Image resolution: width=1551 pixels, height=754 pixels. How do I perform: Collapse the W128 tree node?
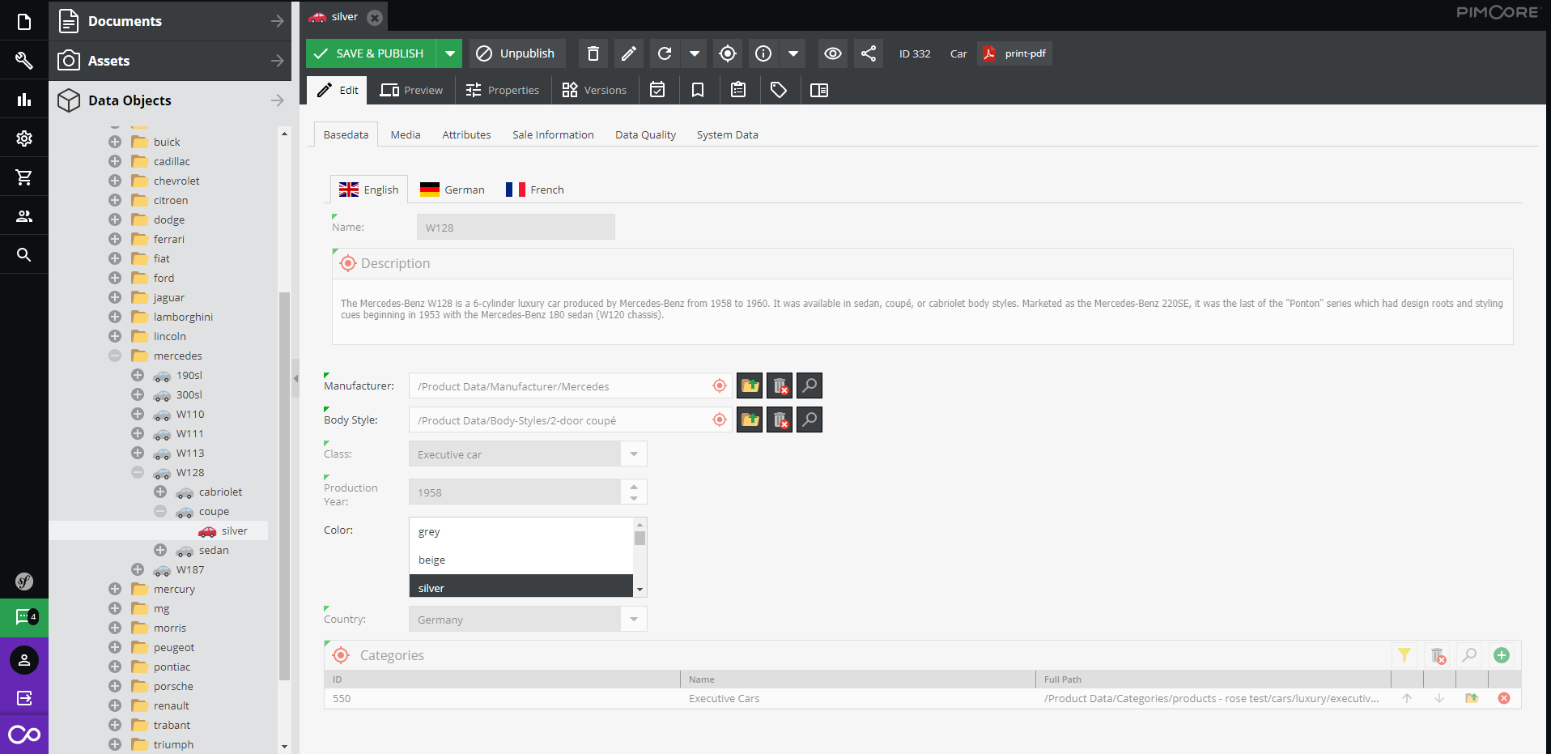point(138,472)
